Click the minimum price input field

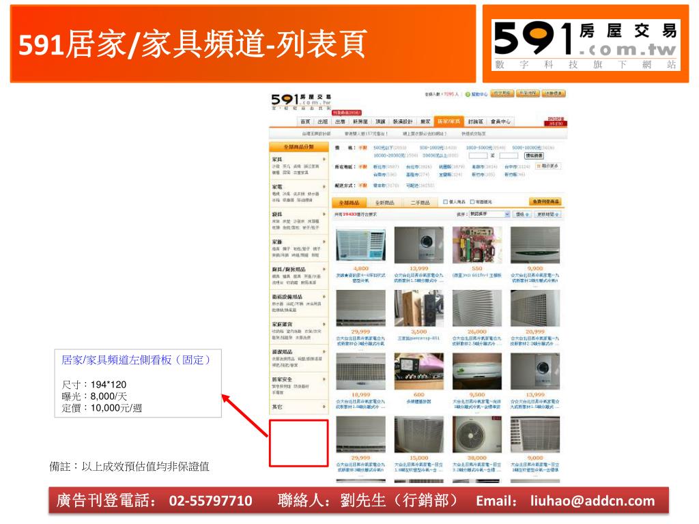(x=478, y=156)
